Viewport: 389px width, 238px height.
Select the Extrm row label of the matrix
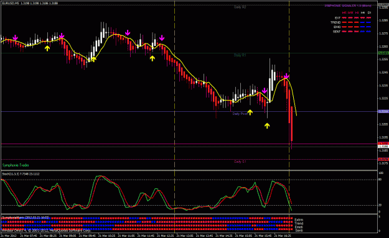tap(299, 220)
